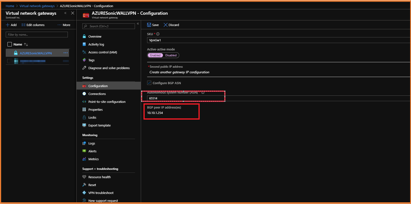Click the Diagnose and solve problems wrench icon

tap(84, 68)
